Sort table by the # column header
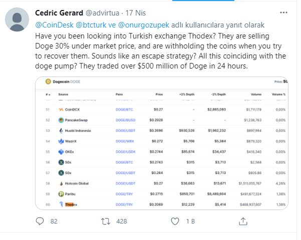 coord(48,94)
